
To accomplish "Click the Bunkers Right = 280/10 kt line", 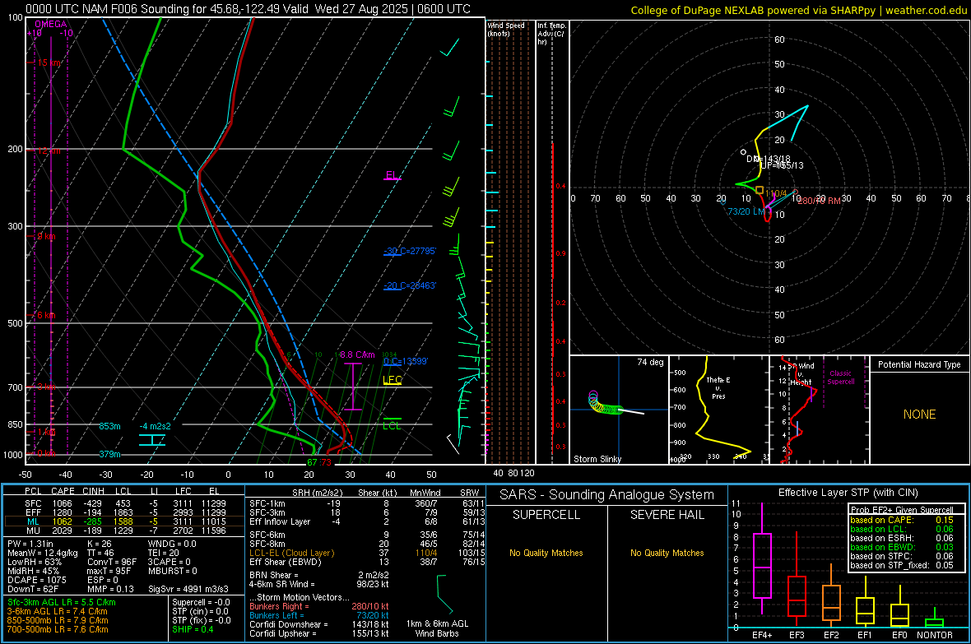I will click(319, 606).
